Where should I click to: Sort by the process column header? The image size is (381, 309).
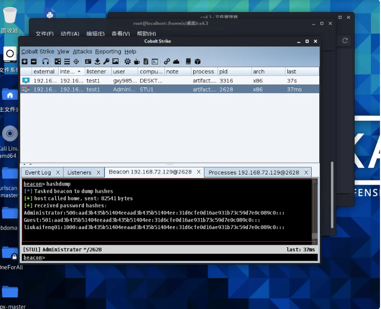(x=204, y=71)
